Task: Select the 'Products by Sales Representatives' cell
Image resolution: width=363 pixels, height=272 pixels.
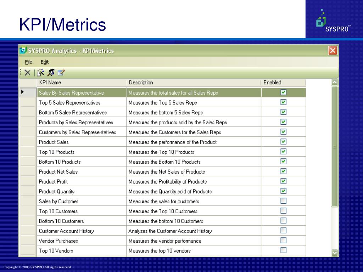Action: (82, 122)
